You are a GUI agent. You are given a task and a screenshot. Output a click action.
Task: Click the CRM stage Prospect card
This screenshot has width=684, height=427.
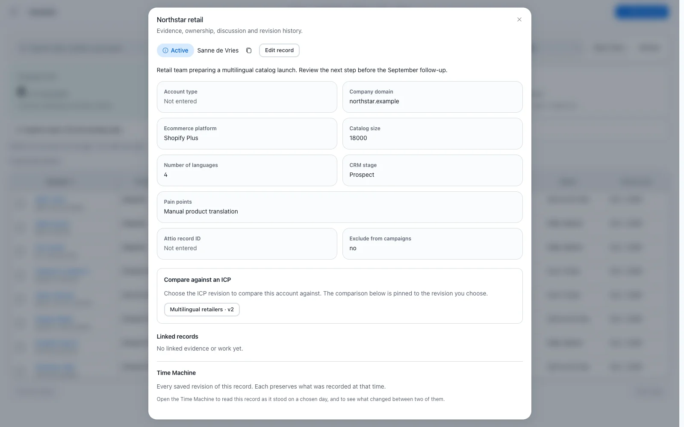point(432,170)
